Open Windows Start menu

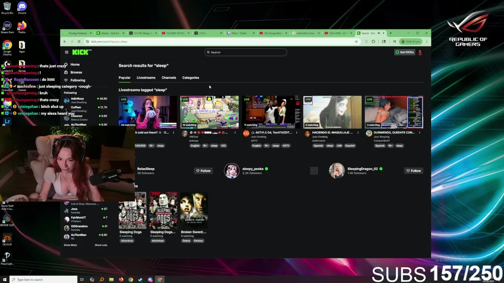(4, 279)
